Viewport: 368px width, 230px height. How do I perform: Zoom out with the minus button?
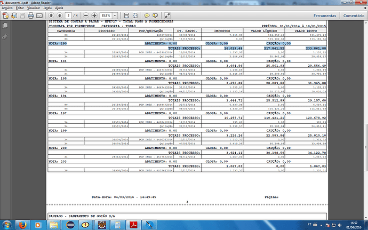pyautogui.click(x=86, y=15)
